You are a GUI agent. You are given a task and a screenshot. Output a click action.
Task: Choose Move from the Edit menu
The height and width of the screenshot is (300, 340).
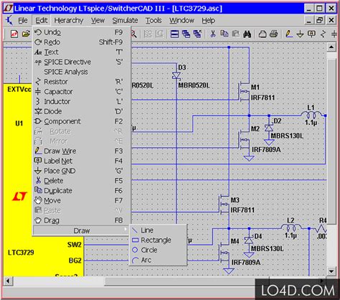pyautogui.click(x=81, y=200)
